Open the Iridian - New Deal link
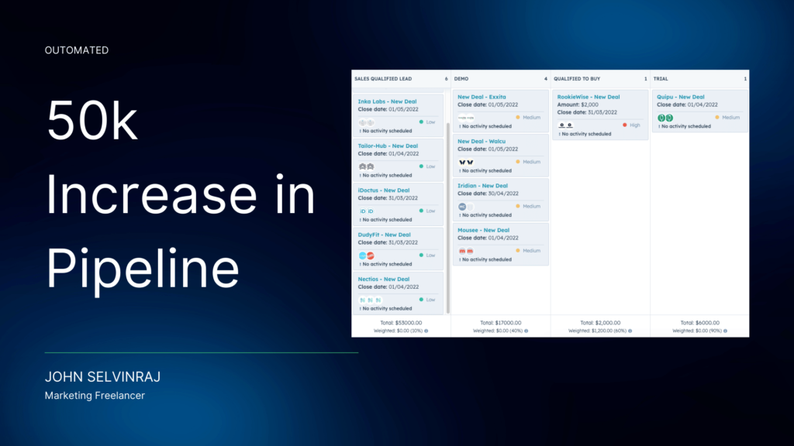794x446 pixels. pyautogui.click(x=482, y=186)
